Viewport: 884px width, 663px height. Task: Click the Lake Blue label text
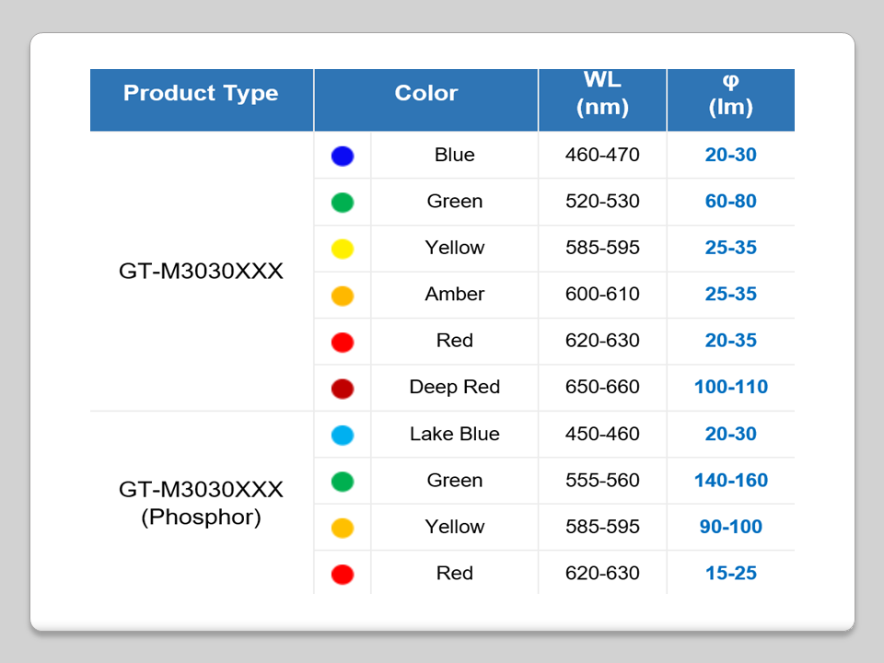click(x=455, y=434)
